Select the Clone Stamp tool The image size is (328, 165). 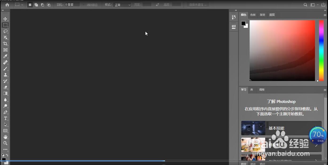coord(5,75)
